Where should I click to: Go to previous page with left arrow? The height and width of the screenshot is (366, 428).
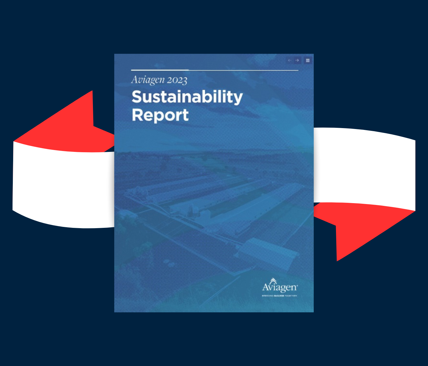[x=290, y=60]
